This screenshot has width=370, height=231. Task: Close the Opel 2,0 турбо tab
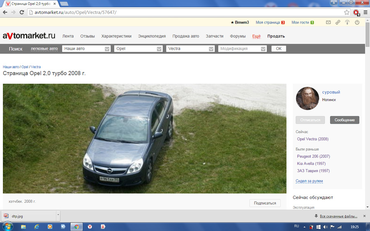(x=55, y=4)
